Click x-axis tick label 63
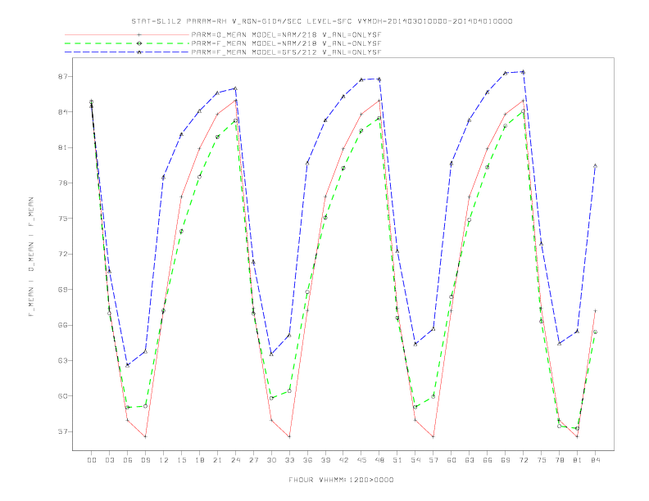This screenshot has width=649, height=501. [470, 460]
